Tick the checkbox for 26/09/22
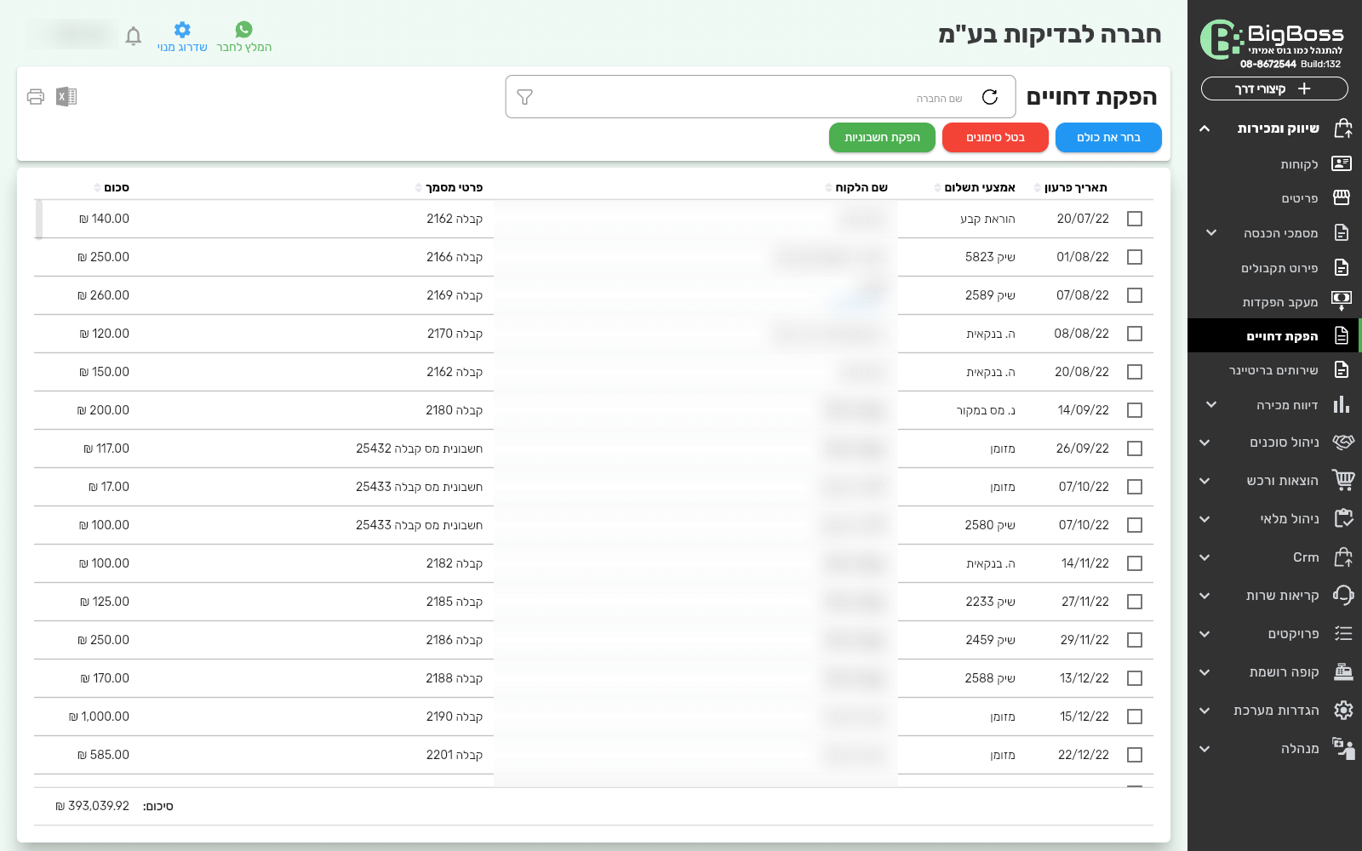Image resolution: width=1362 pixels, height=851 pixels. pos(1135,448)
